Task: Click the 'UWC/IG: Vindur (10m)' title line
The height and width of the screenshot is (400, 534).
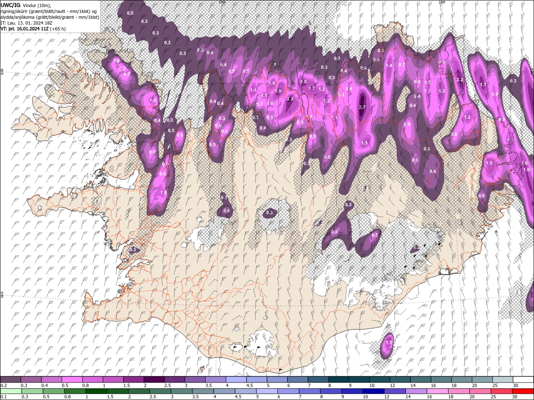Action: [25, 5]
